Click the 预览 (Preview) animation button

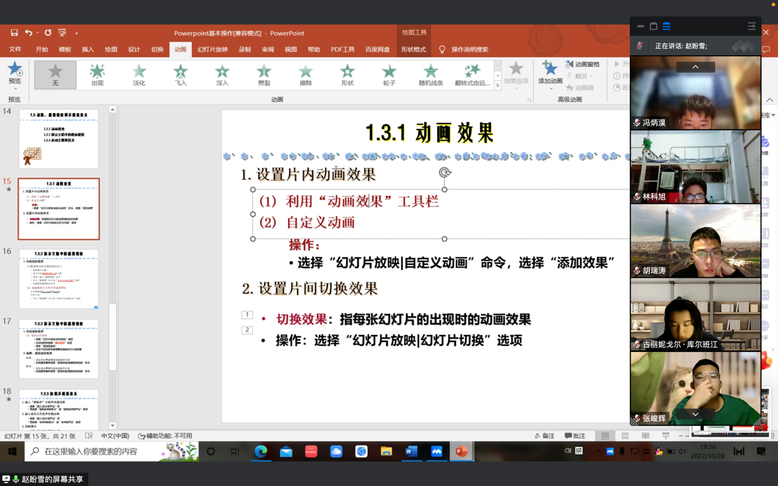[14, 73]
